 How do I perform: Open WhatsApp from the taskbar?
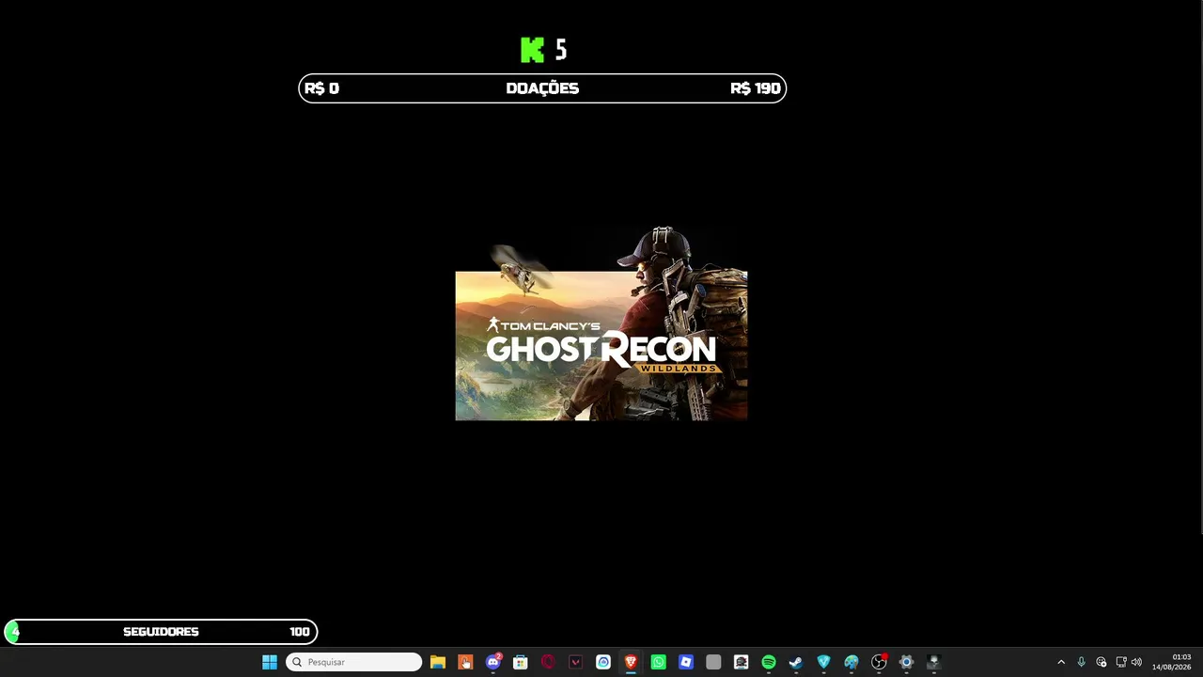(x=659, y=662)
